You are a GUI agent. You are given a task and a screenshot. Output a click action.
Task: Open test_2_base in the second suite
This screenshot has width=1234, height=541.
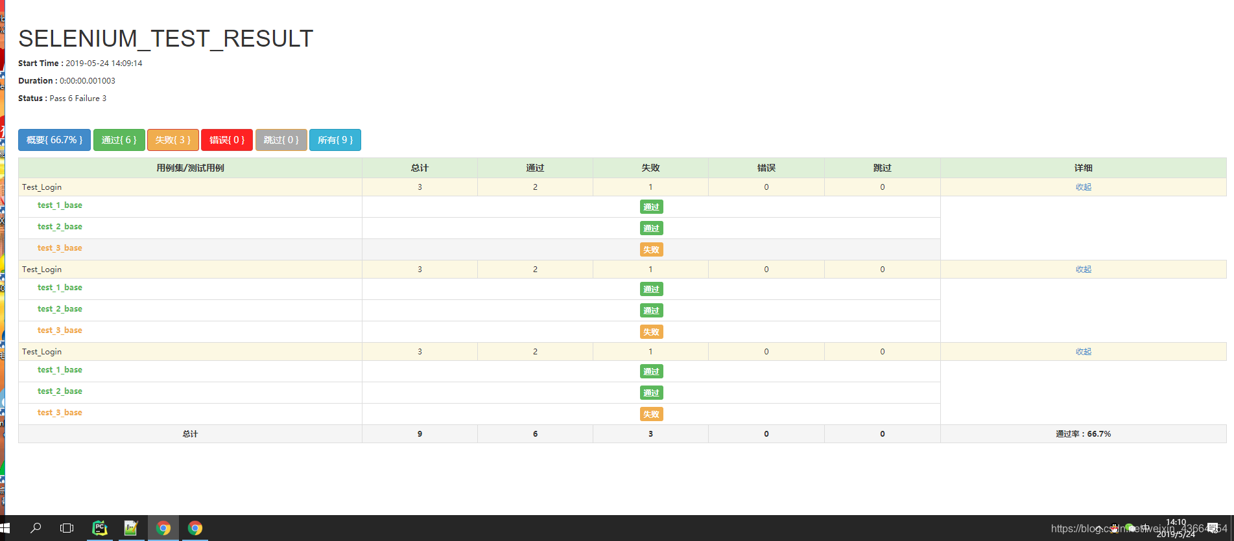coord(60,309)
